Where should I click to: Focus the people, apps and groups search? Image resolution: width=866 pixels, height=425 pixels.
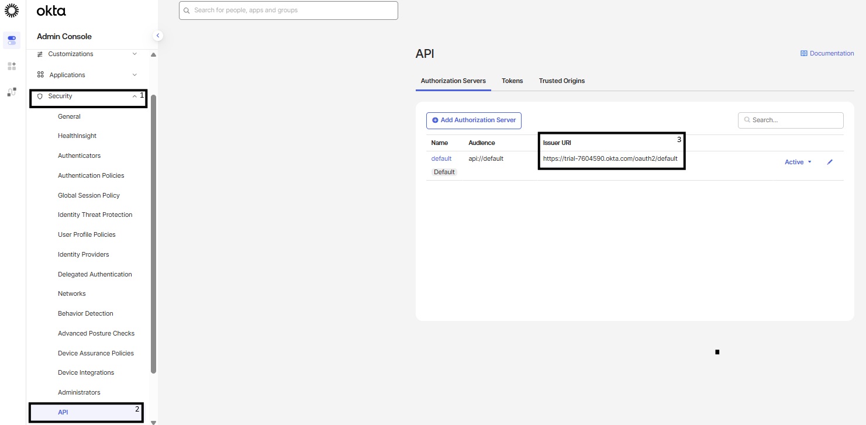288,11
